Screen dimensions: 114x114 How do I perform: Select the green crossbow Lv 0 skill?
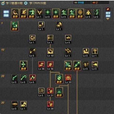pyautogui.click(x=24, y=79)
